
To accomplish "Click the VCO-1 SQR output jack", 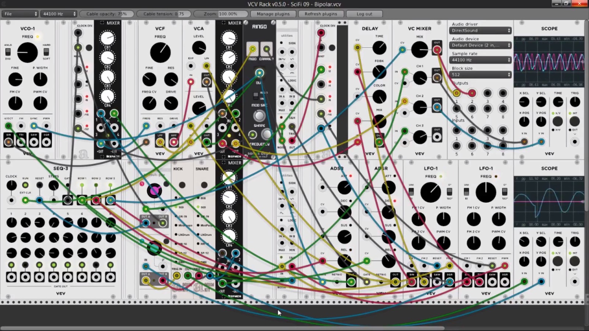I will click(46, 141).
